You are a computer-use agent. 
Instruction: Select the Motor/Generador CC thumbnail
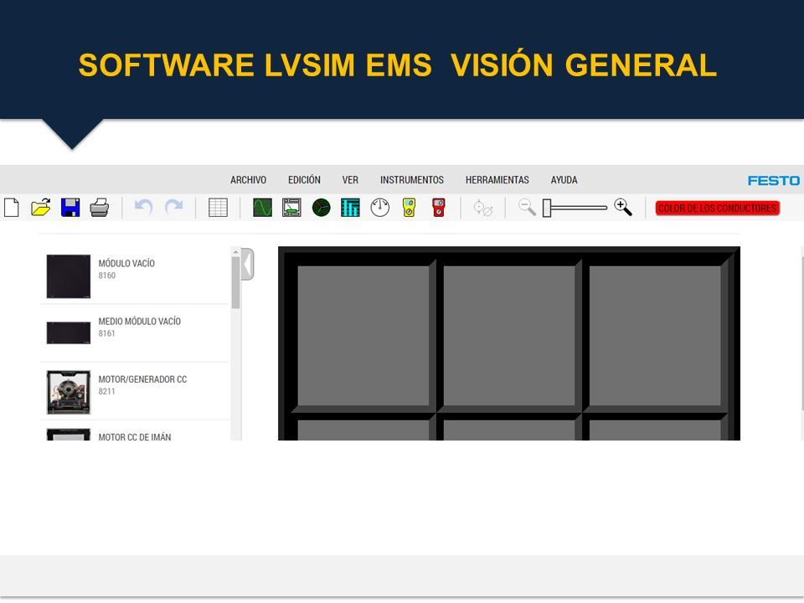coord(69,392)
